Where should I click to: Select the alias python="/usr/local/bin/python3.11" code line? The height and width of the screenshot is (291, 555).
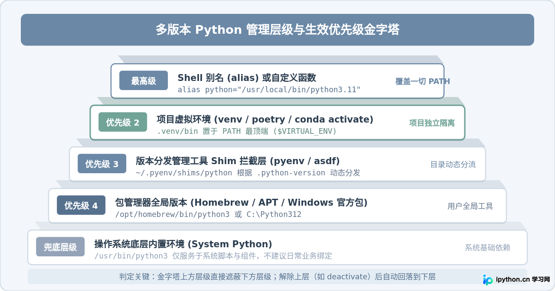pos(269,90)
